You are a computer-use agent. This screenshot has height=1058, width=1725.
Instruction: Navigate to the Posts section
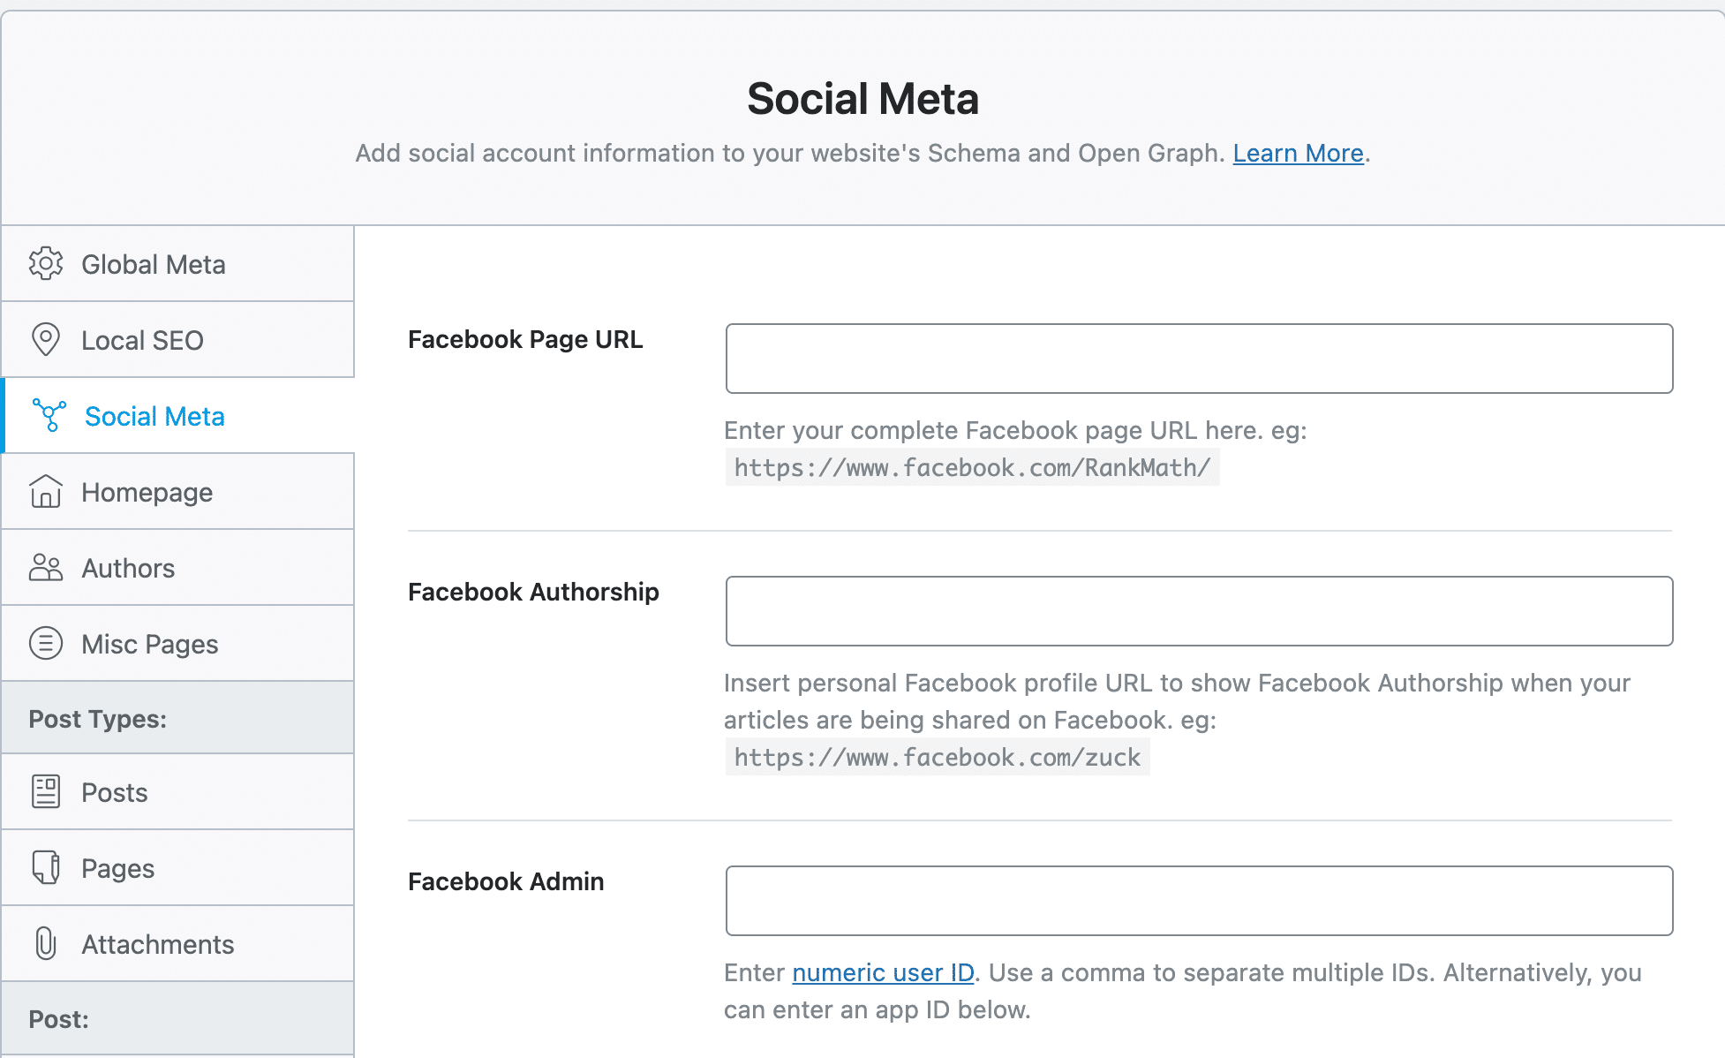pos(115,791)
